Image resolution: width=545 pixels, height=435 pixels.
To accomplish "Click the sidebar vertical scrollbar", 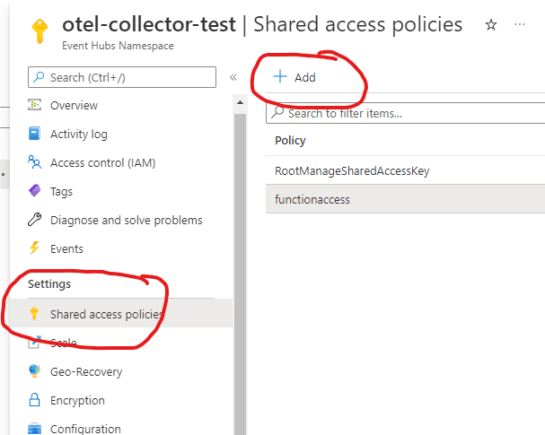I will pyautogui.click(x=240, y=269).
